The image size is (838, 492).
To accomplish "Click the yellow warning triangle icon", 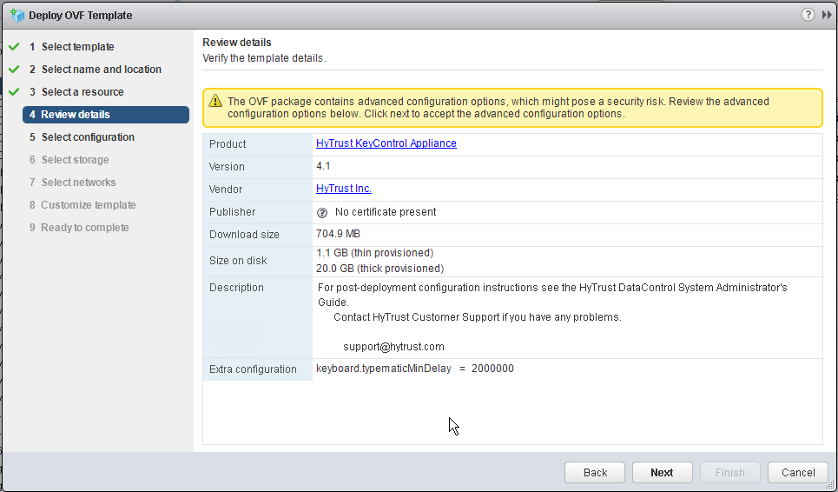I will (x=214, y=102).
